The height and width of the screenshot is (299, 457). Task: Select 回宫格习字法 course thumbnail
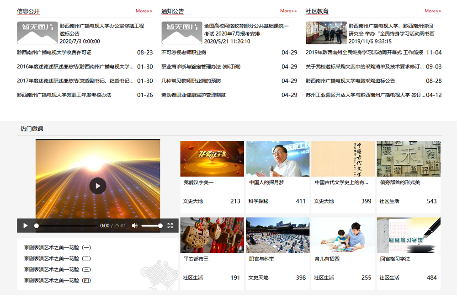[x=409, y=235]
